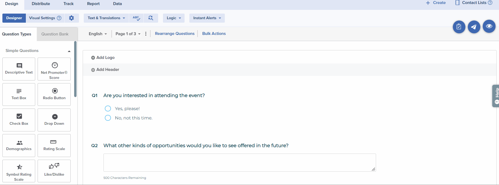Screen dimensions: 499x185
Task: Open Bulk Actions
Action: [214, 33]
